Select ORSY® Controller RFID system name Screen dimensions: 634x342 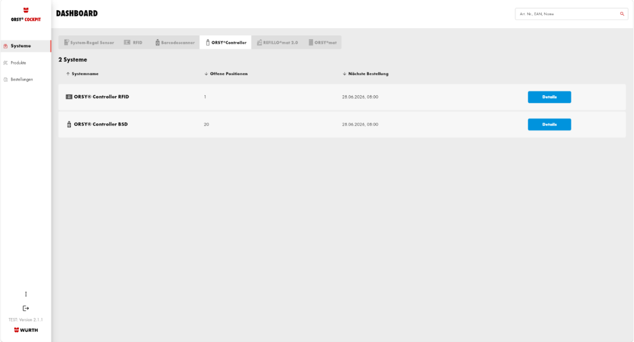coord(101,97)
